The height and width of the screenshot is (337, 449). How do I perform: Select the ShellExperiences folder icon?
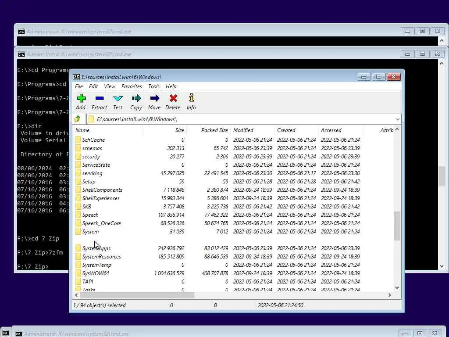[78, 198]
